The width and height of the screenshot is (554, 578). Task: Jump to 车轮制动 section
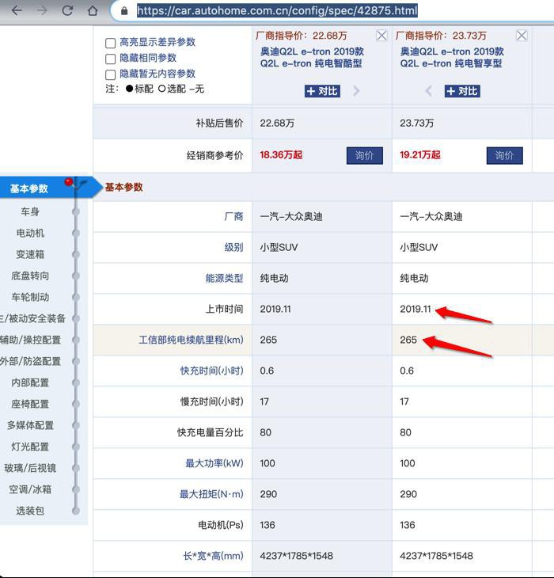click(30, 297)
